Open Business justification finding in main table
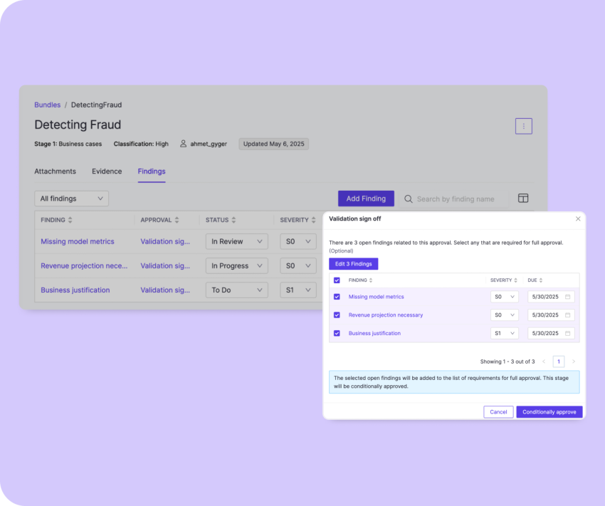 click(x=75, y=290)
